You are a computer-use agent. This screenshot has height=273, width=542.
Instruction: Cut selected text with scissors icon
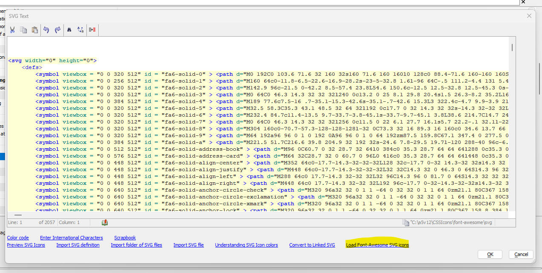12,30
